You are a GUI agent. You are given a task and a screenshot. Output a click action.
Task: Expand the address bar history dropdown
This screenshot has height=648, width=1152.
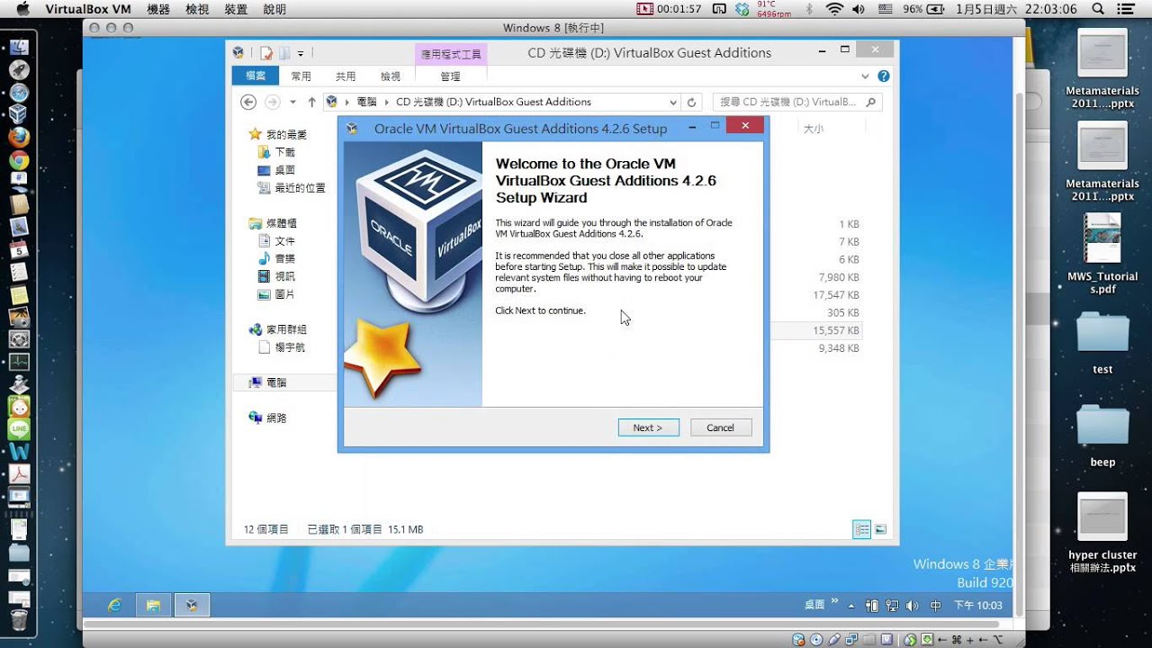pyautogui.click(x=672, y=102)
